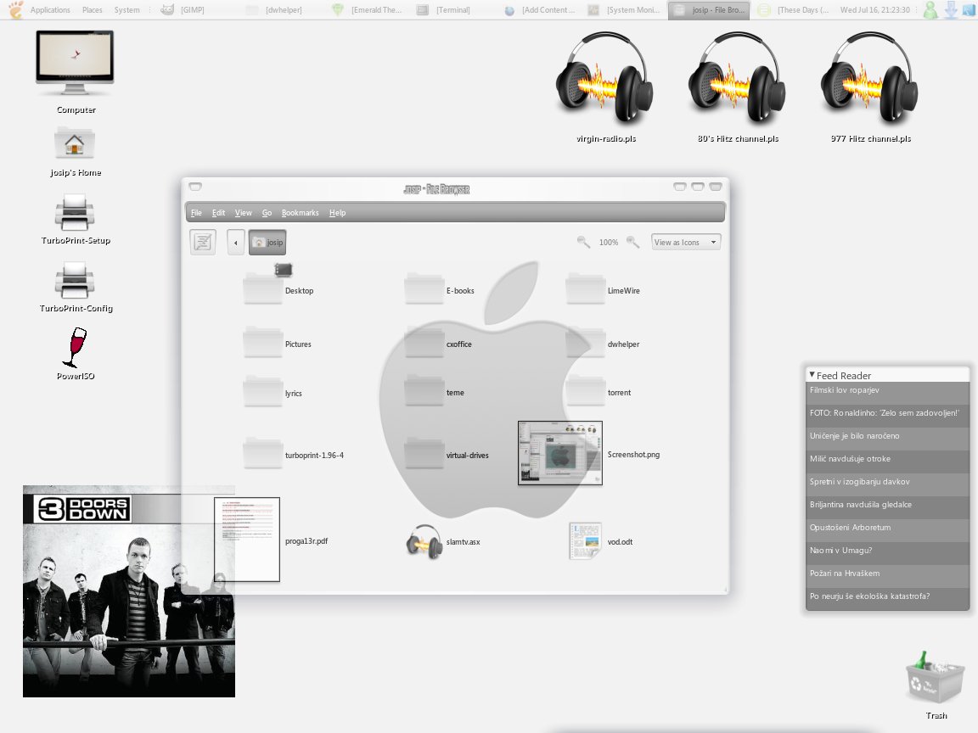Select the LimeWire folder
The image size is (978, 733).
585,288
